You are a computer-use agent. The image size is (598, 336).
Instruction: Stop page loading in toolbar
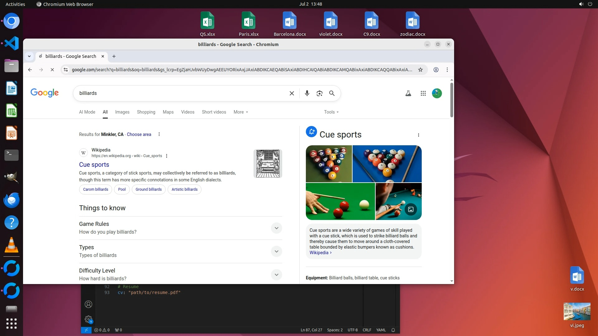pyautogui.click(x=52, y=70)
